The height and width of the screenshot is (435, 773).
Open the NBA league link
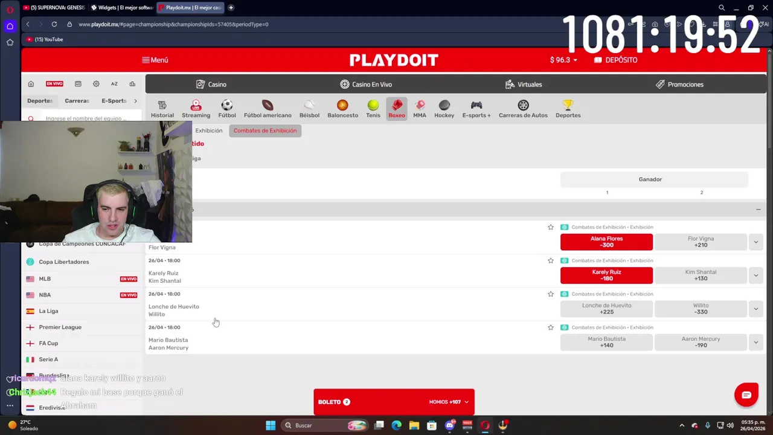click(x=45, y=295)
